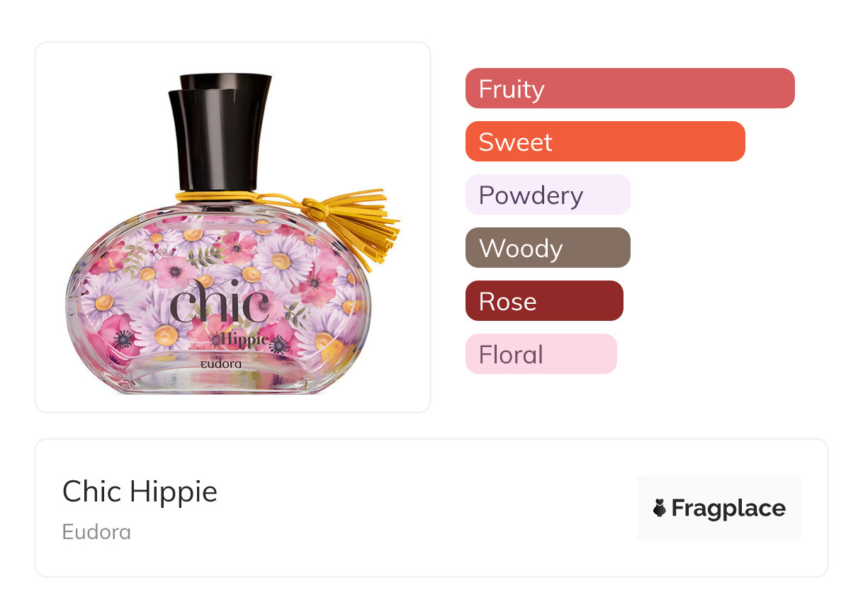Click the Hippie text on bottle

coord(244,339)
